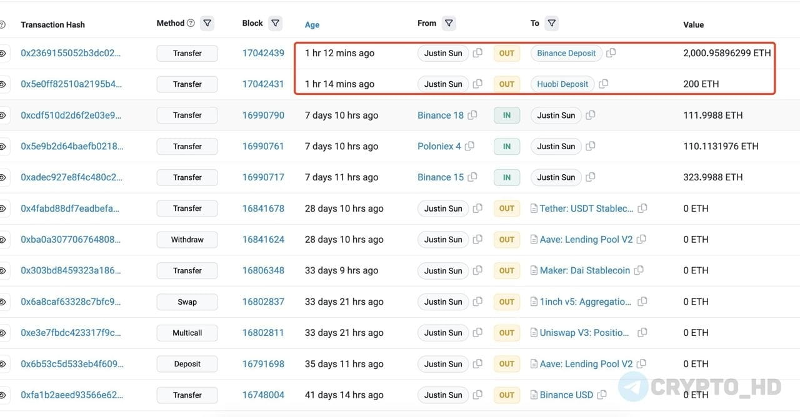
Task: Click the question mark help icon beside Method
Action: click(x=189, y=22)
